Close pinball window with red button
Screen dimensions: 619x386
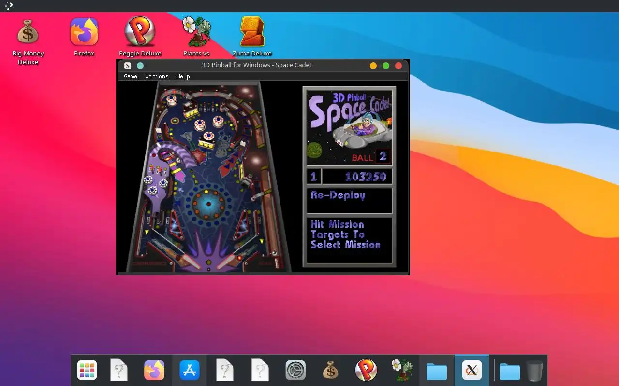[398, 66]
